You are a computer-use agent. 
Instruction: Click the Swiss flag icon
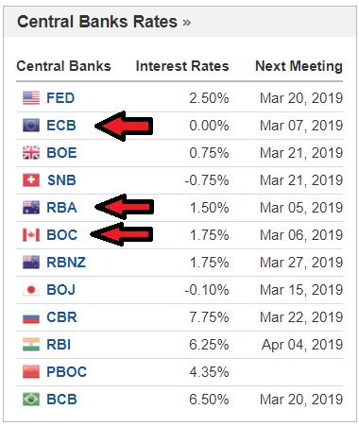point(31,179)
